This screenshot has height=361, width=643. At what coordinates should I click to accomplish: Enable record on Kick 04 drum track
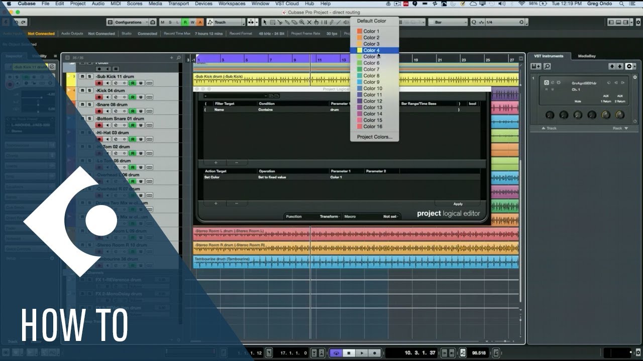pos(99,97)
